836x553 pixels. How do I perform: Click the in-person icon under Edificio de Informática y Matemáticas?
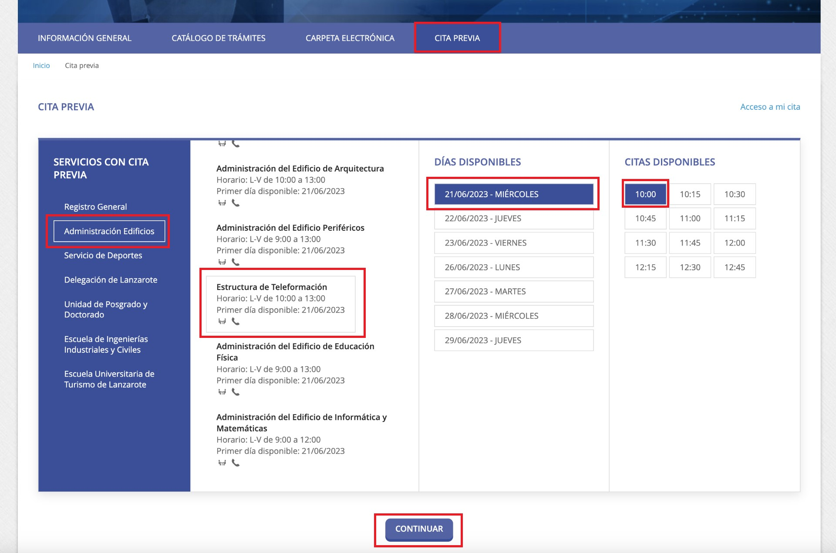[222, 463]
